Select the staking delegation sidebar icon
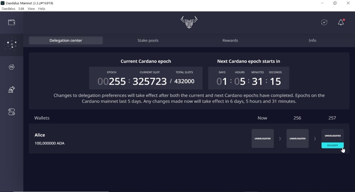 [12, 44]
